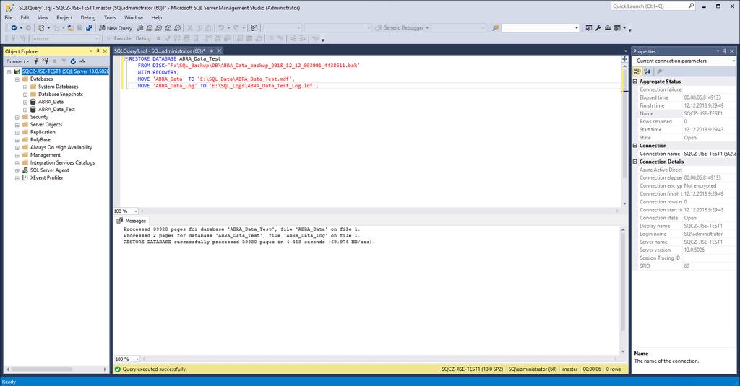Click Alphabetical sort icon in Properties
The image size is (740, 386).
coord(647,71)
